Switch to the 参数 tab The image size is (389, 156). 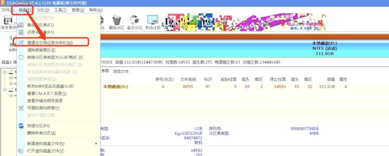coord(105,71)
